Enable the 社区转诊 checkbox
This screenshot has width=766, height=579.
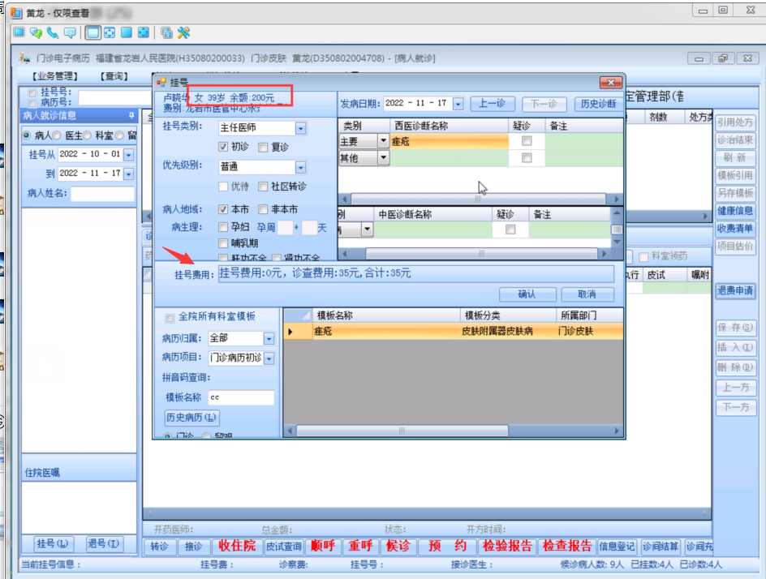(x=263, y=187)
